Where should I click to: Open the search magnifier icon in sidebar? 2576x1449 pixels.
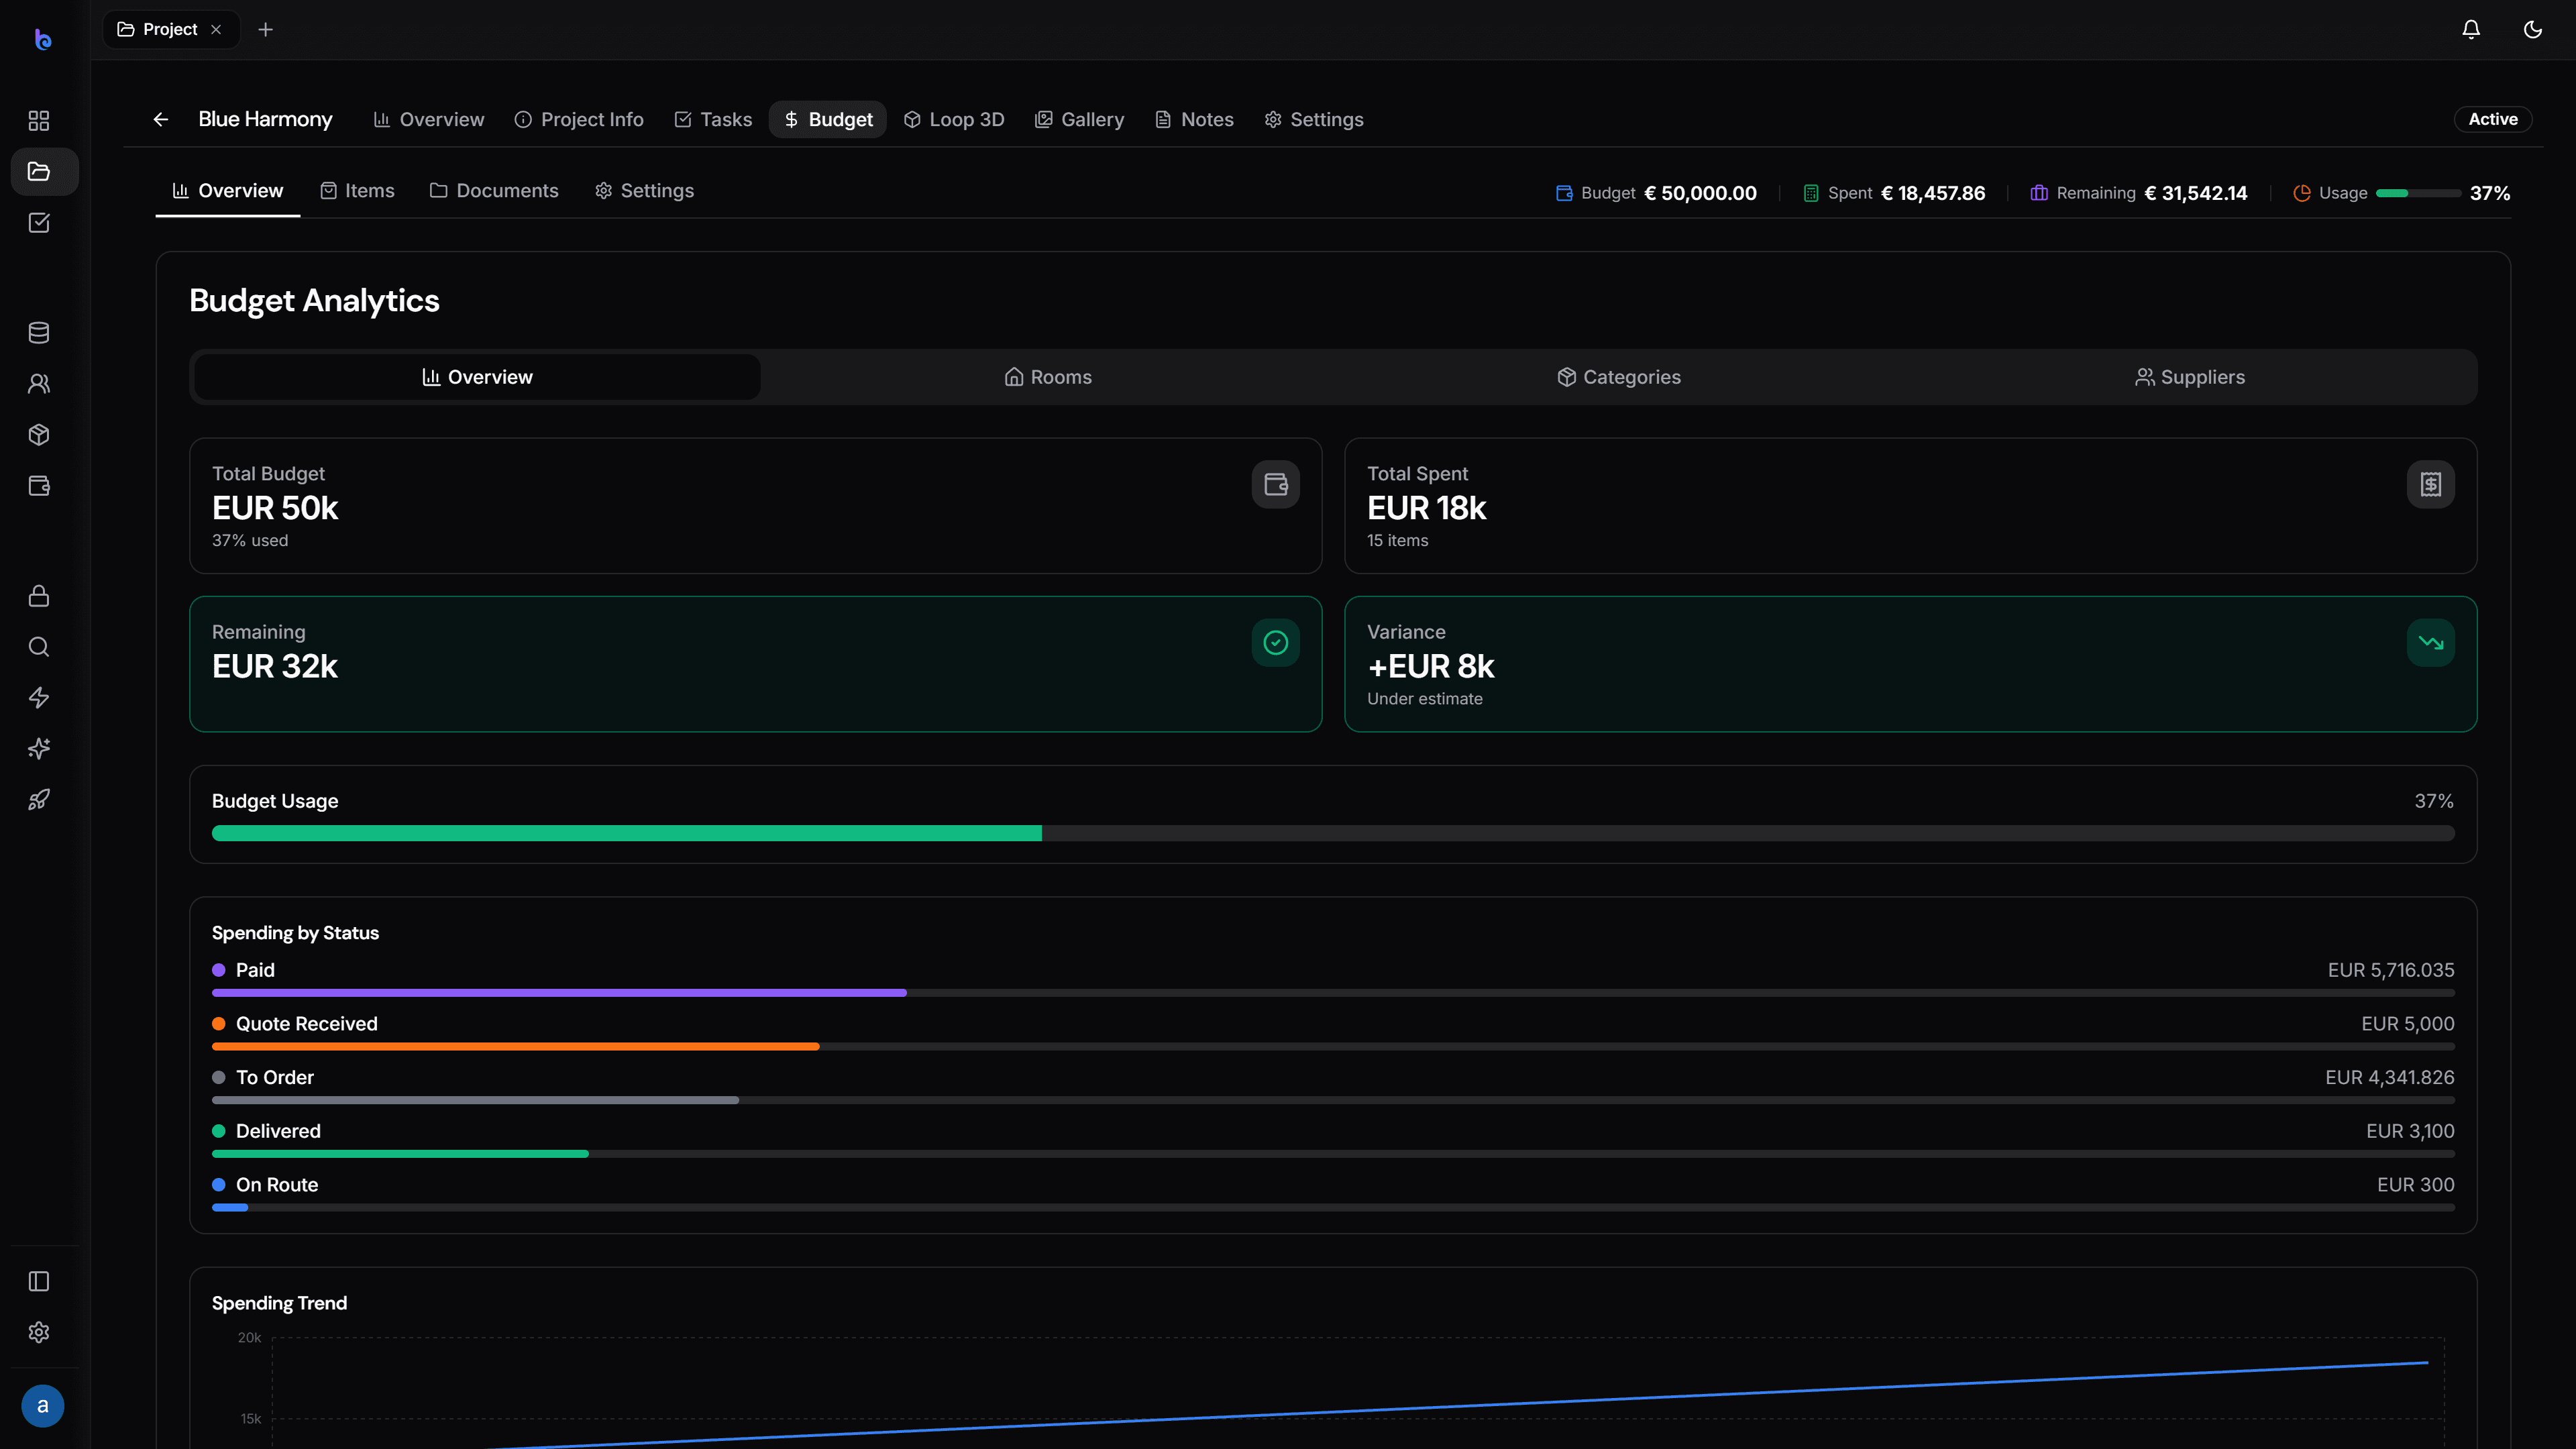pos(39,647)
